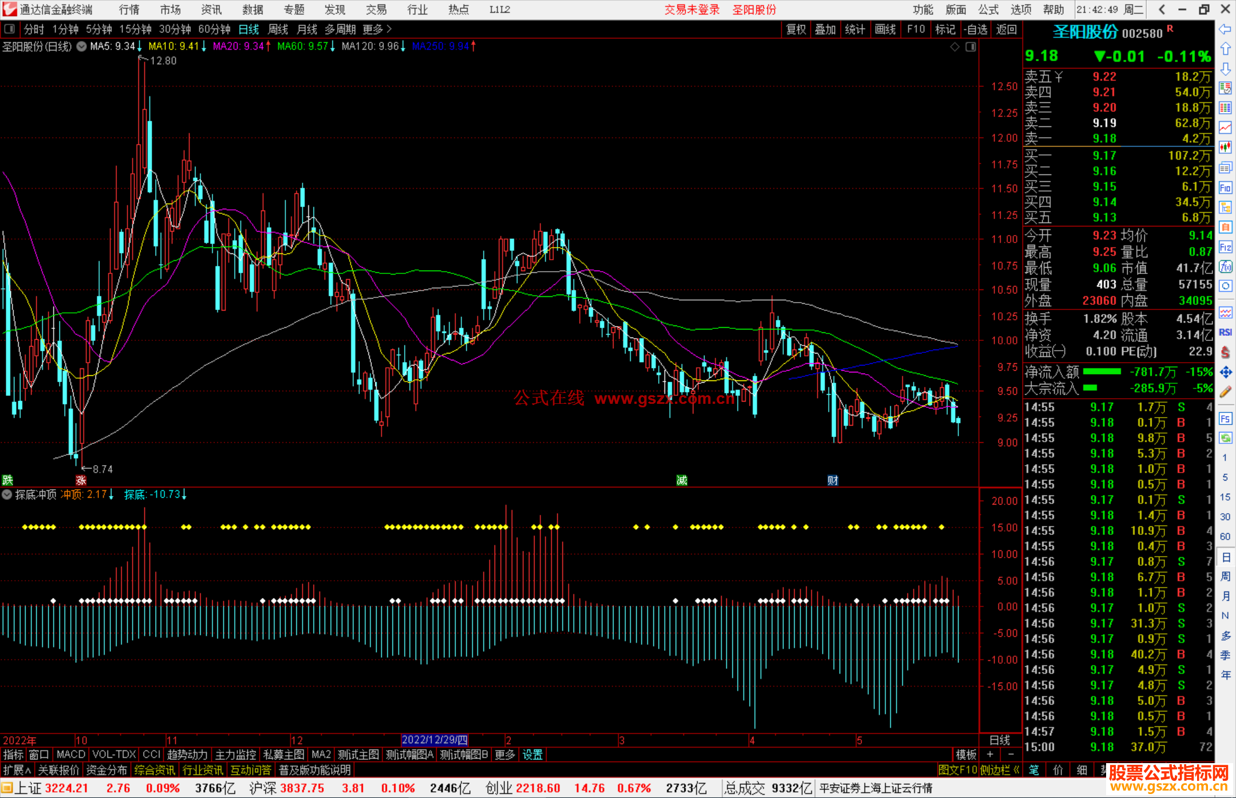Screen dimensions: 1236x798
Task: Click the candlestick chart sidebar icon
Action: [x=1225, y=148]
